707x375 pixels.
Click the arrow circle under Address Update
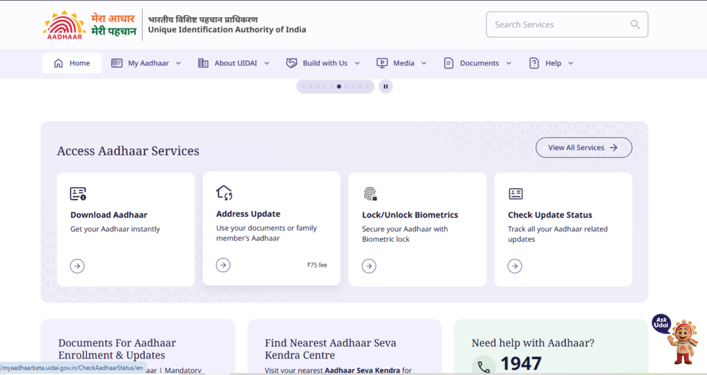223,265
